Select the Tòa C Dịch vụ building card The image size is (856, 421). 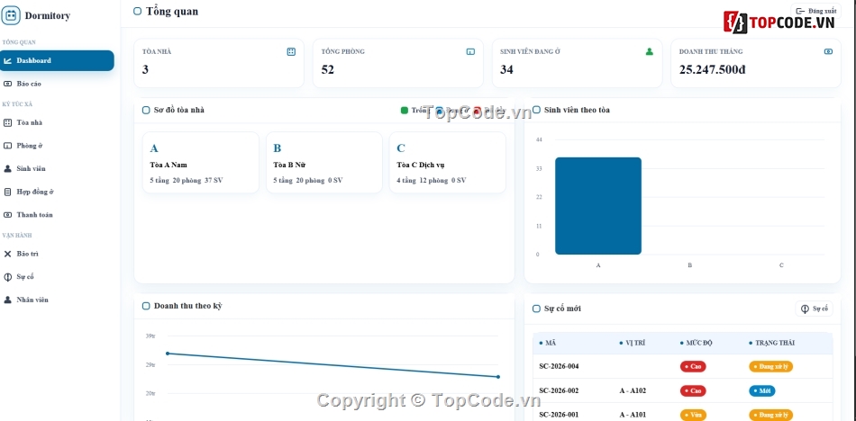click(x=448, y=163)
